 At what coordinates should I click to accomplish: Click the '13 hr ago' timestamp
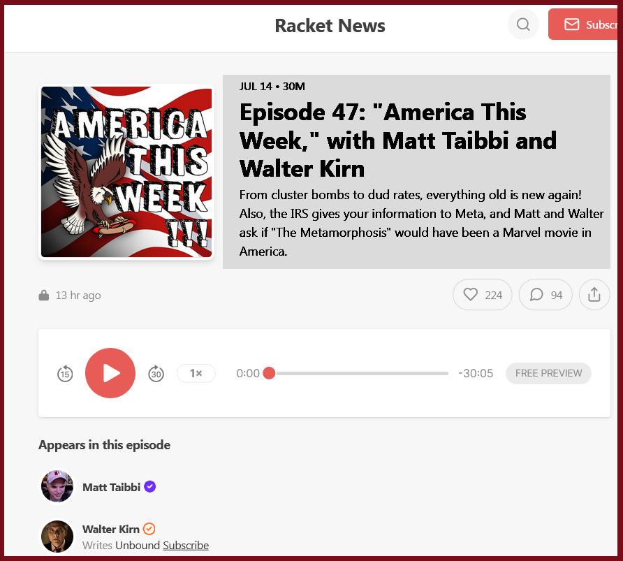point(78,296)
